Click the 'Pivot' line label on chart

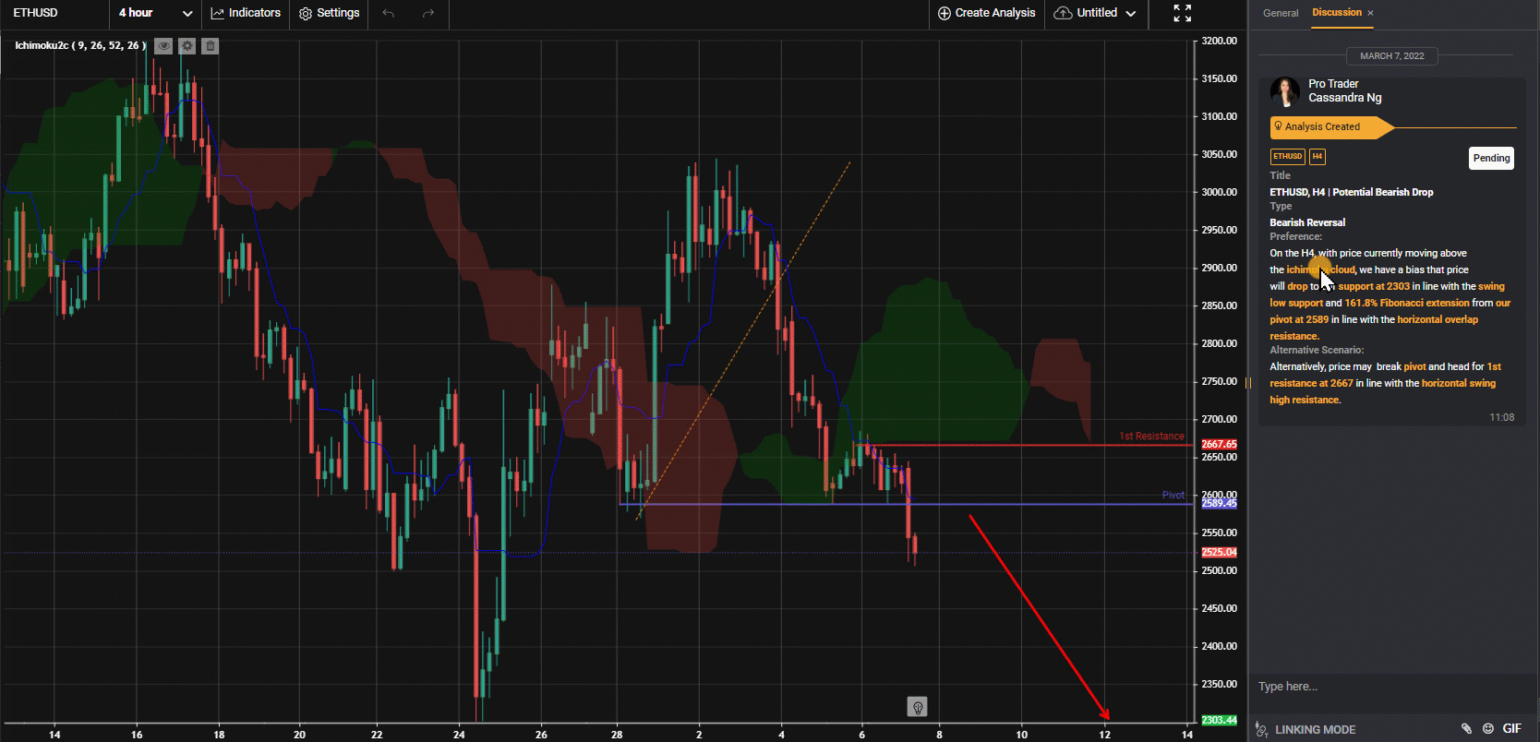1173,496
